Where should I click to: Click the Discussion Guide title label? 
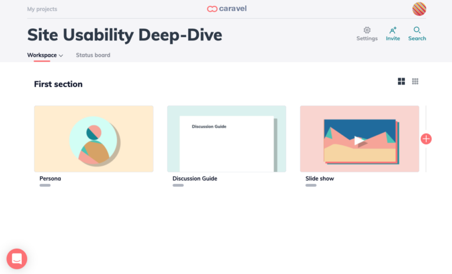tap(195, 178)
